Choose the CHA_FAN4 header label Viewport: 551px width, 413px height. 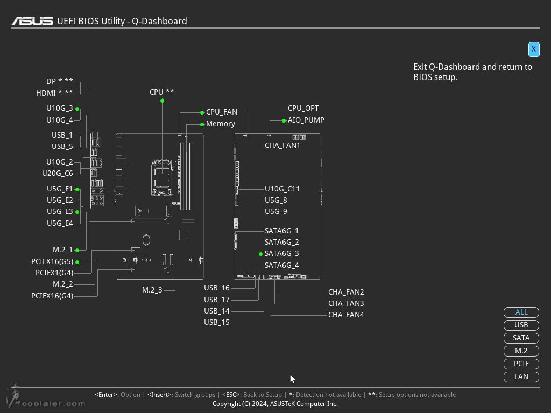[x=346, y=315]
